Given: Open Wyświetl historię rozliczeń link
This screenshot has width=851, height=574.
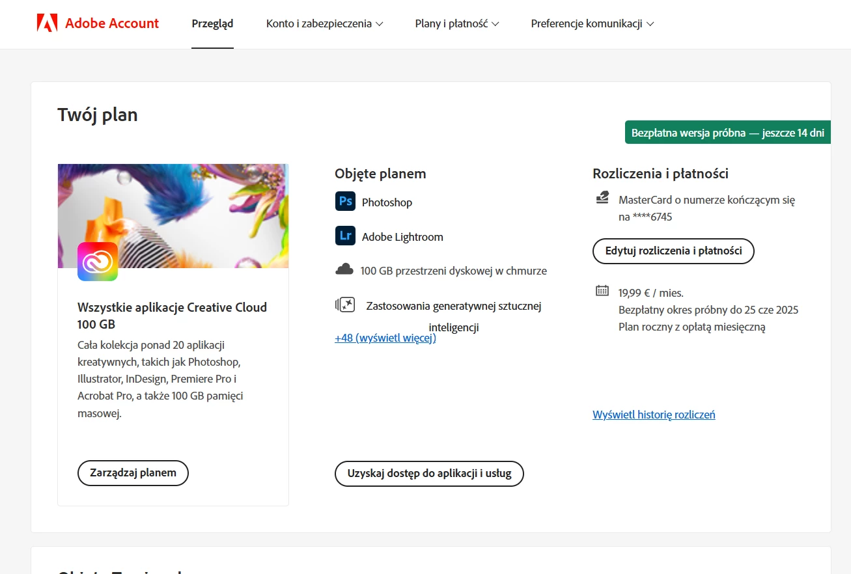Looking at the screenshot, I should pyautogui.click(x=654, y=415).
